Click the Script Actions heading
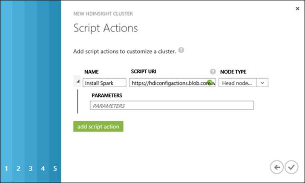This screenshot has height=183, width=305. click(x=106, y=28)
